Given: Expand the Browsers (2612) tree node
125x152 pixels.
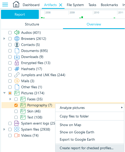Looking at the screenshot, I should coord(4,39).
